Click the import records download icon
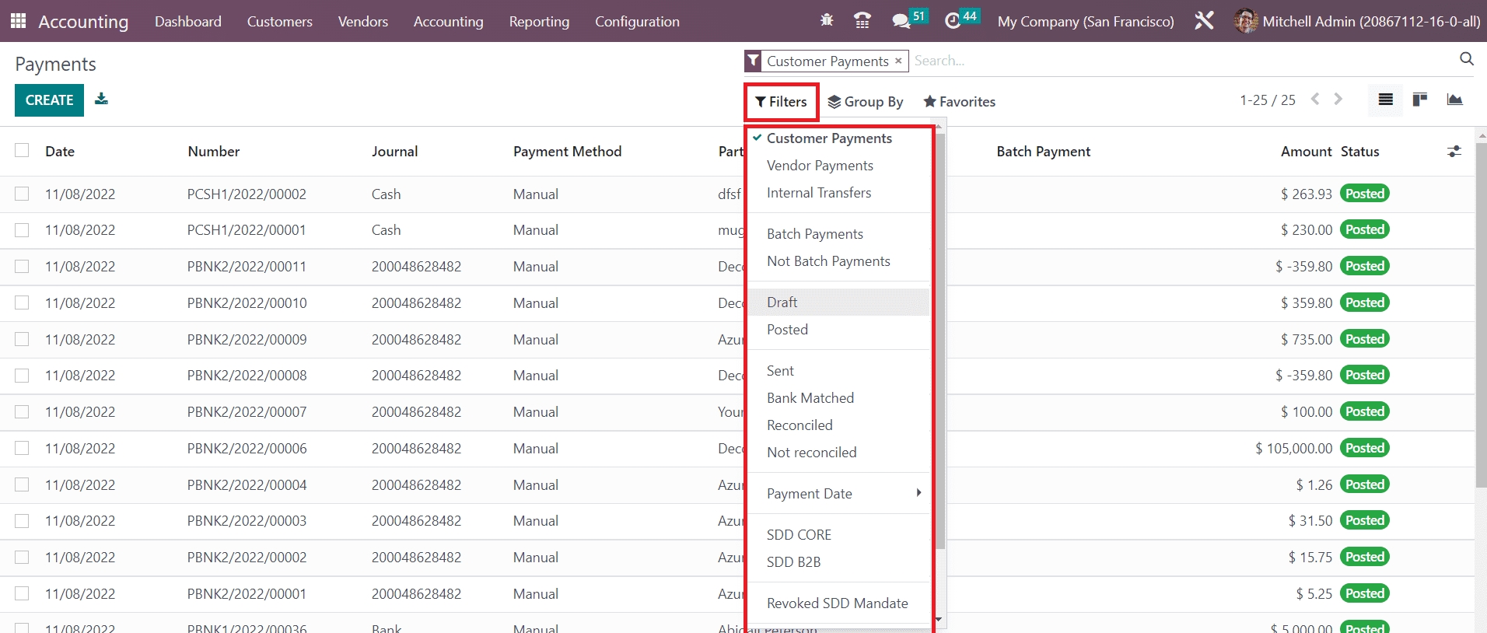This screenshot has height=633, width=1487. click(101, 100)
